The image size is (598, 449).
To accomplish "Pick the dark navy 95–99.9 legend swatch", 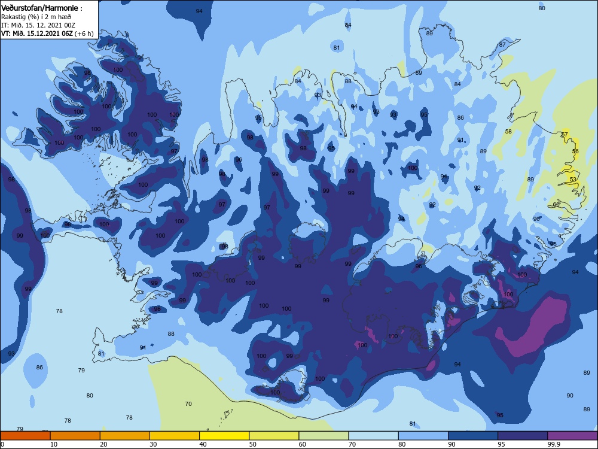I will coord(523,436).
